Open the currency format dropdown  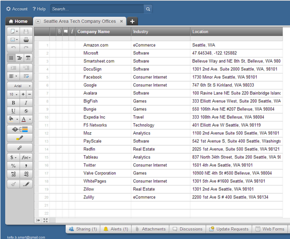point(13,157)
